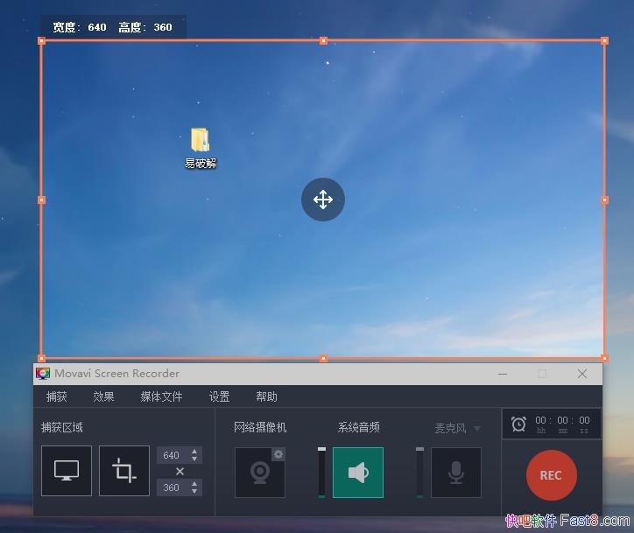Viewport: 634px width, 533px height.
Task: Click the move handle in capture frame center
Action: [x=323, y=200]
